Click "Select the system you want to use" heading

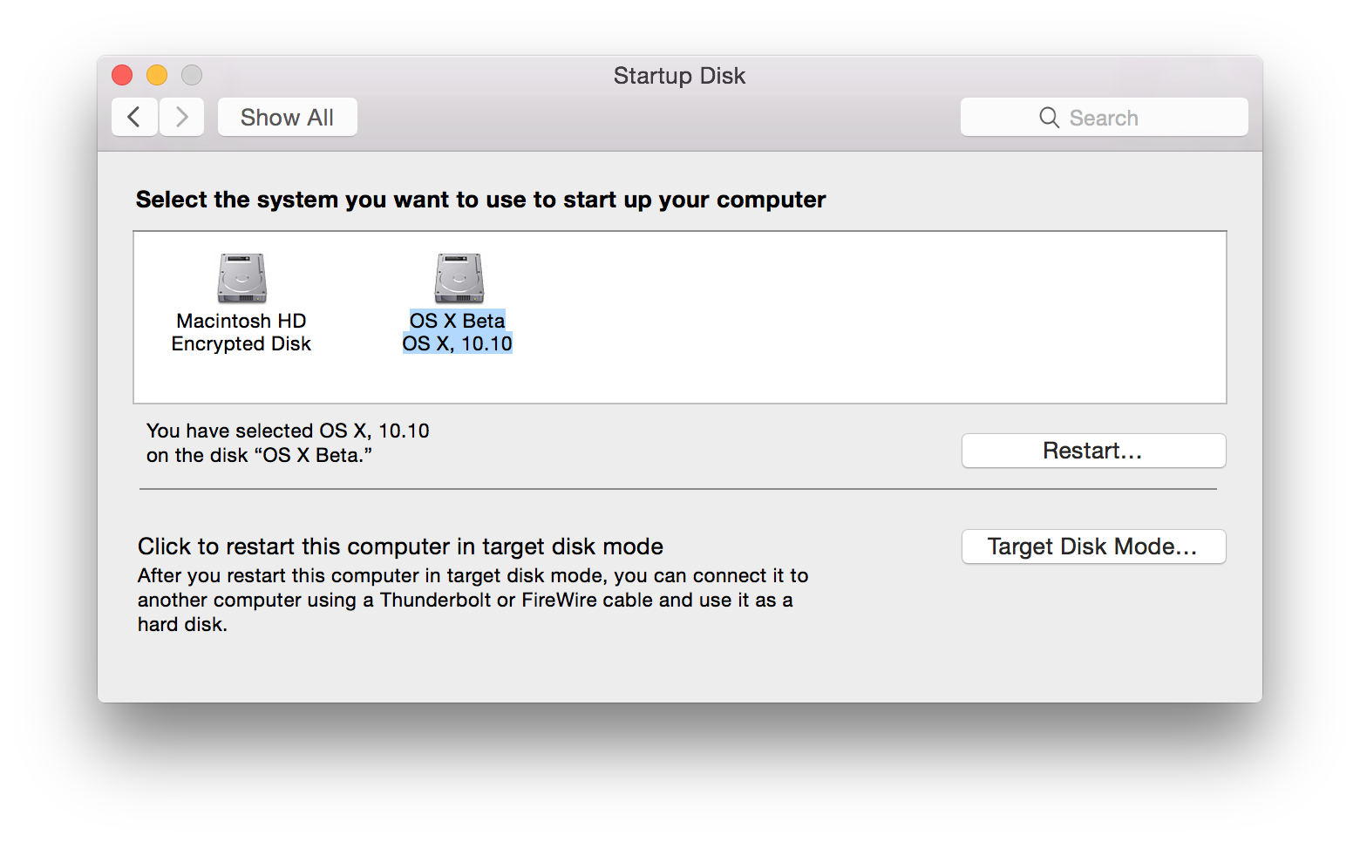click(x=480, y=200)
